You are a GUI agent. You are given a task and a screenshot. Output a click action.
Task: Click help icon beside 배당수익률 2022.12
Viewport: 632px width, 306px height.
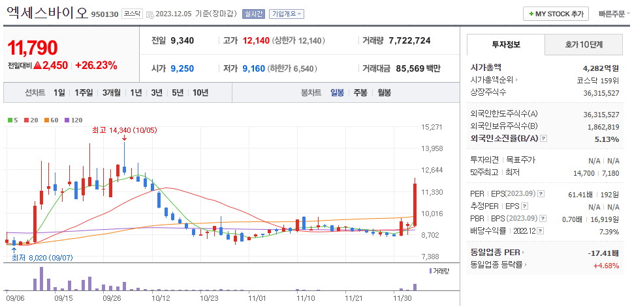(x=540, y=231)
